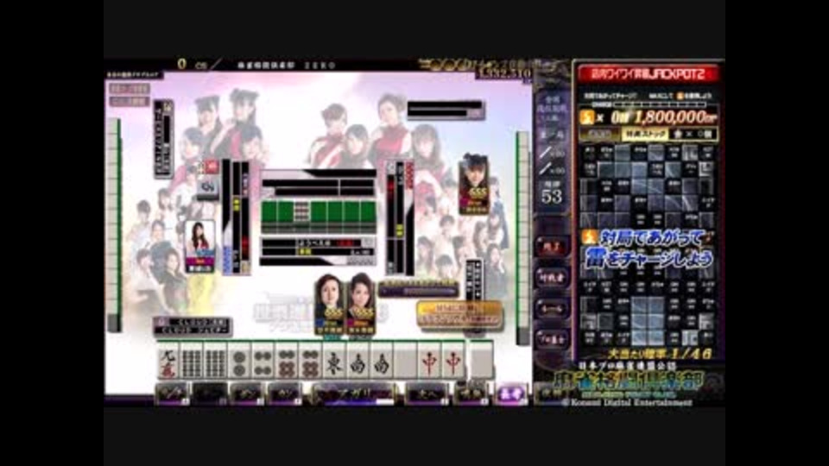Select the two-of-circles tile in hand
The height and width of the screenshot is (466, 829).
point(240,361)
